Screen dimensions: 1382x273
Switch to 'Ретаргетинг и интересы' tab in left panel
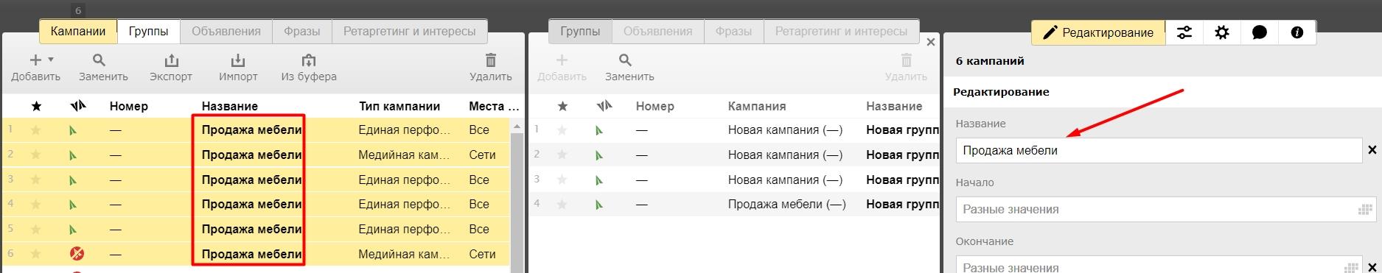(410, 32)
